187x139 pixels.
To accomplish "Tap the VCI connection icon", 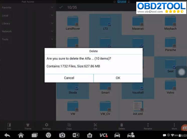I will click(103, 135).
